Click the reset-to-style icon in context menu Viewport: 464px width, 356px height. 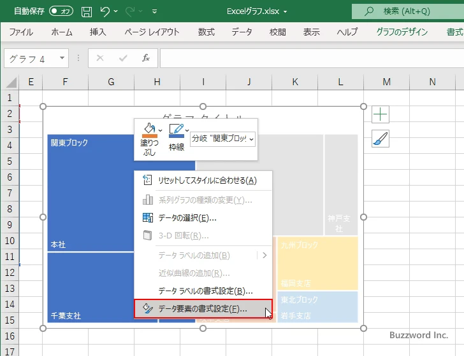tap(147, 180)
